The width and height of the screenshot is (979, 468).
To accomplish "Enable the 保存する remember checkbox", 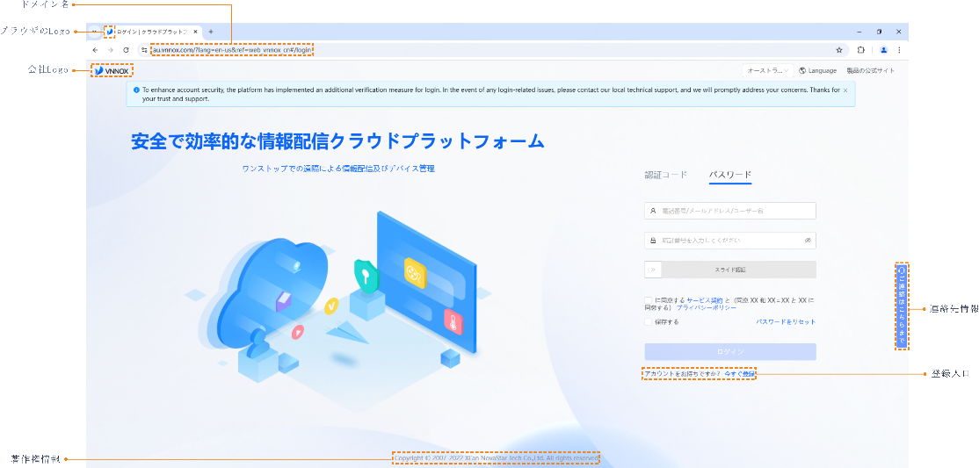I will [648, 322].
